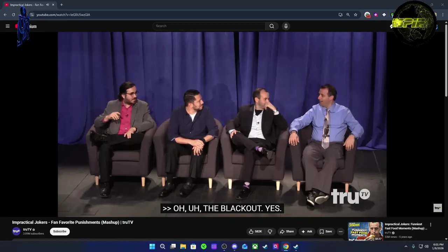Open OBS Studio from the taskbar
The image size is (448, 252).
coord(224,246)
